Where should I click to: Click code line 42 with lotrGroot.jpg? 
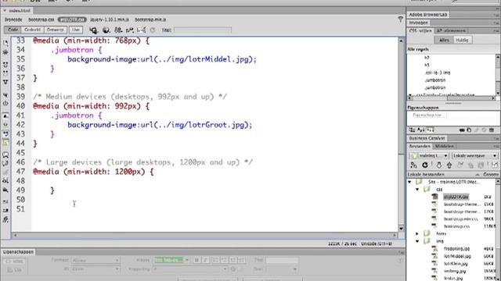(x=160, y=125)
